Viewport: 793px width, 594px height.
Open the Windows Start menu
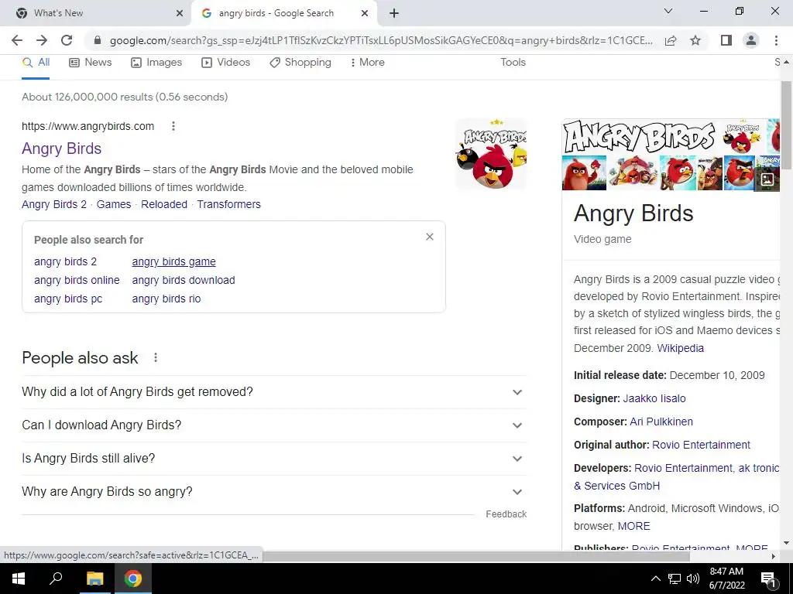[19, 579]
